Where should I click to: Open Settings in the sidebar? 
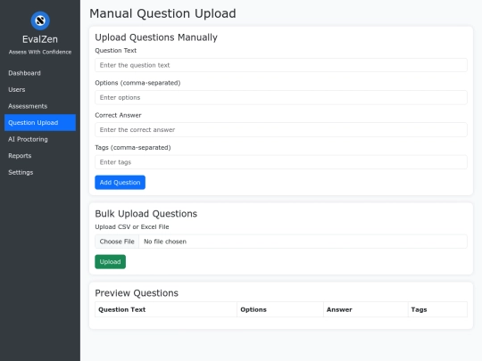40,172
